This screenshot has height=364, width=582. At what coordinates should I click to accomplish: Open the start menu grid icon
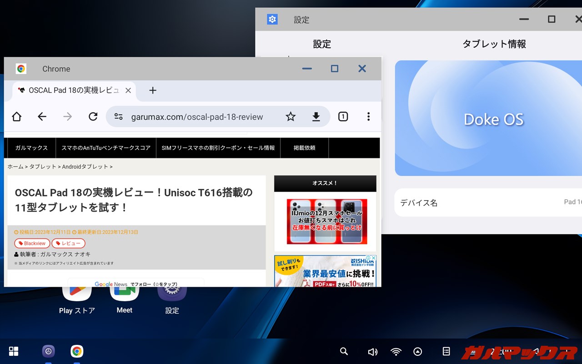(x=14, y=351)
